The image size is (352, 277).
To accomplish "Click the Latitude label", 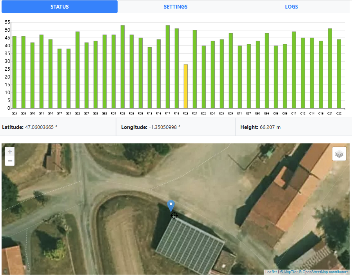I will click(13, 127).
